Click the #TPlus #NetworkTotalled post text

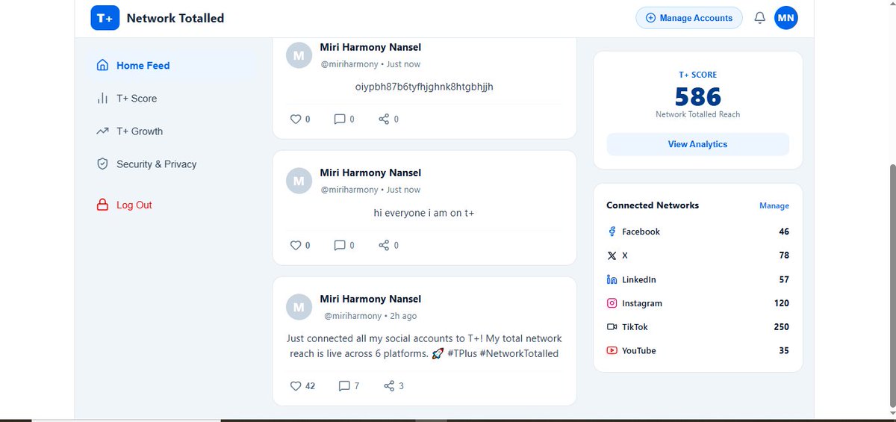424,346
